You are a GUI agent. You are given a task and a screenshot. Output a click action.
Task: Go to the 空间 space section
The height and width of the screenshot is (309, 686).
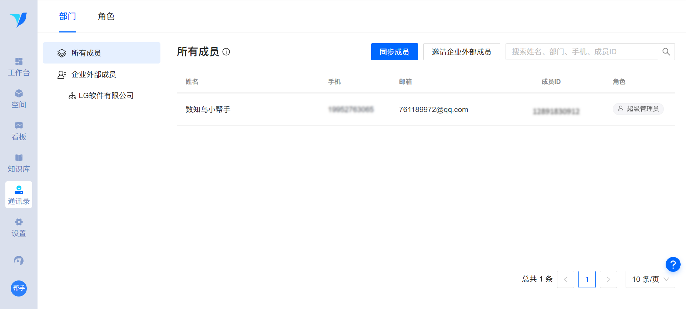pos(19,99)
